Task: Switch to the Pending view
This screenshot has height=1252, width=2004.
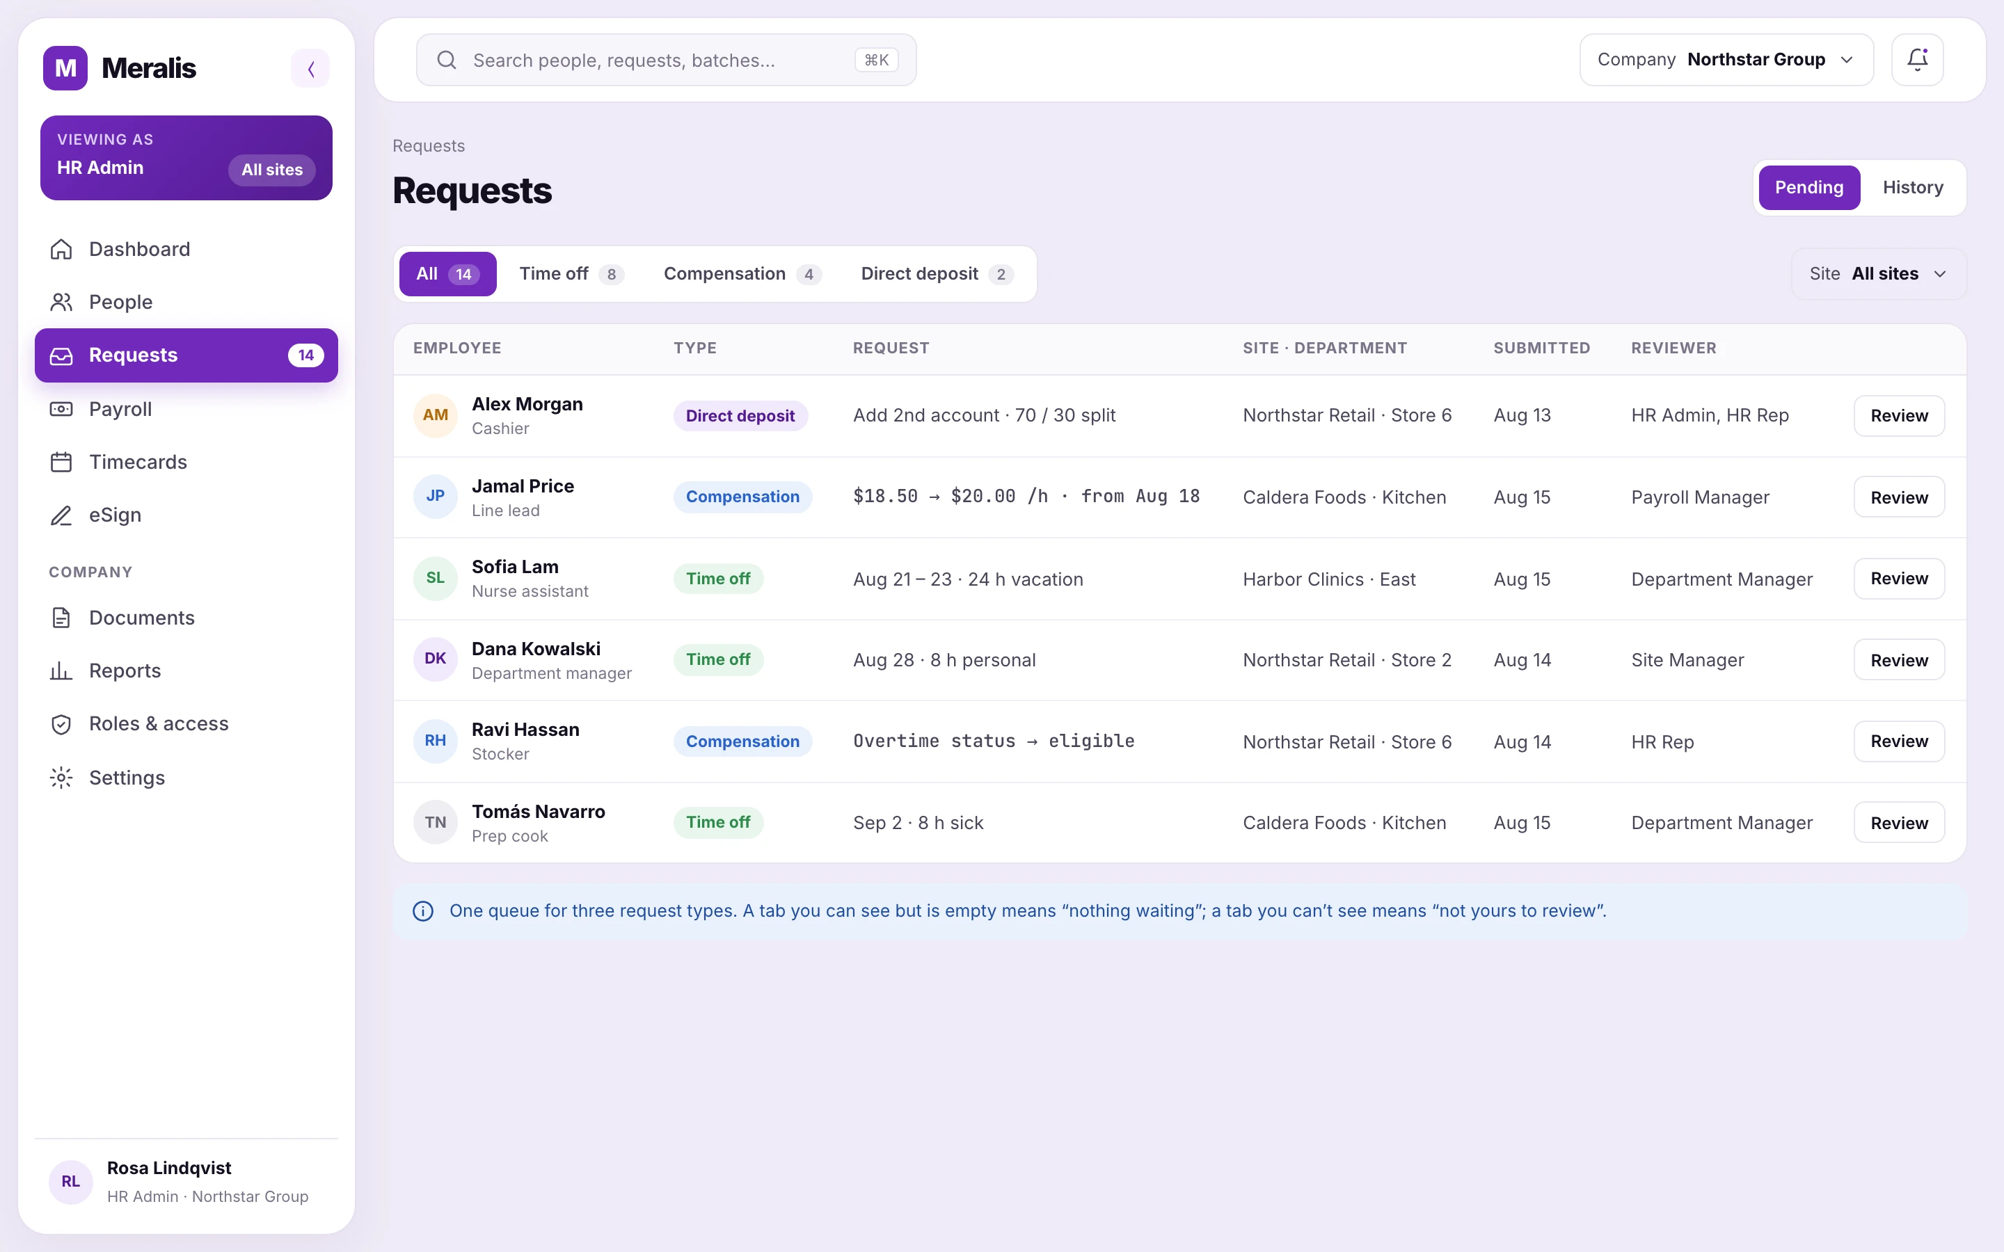Action: pos(1808,188)
